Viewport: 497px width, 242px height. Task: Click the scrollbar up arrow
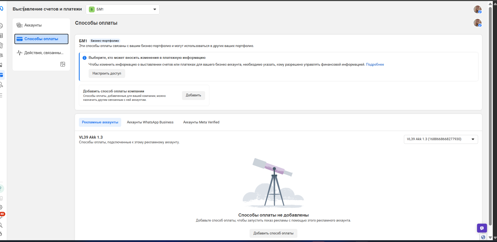(x=490, y=4)
